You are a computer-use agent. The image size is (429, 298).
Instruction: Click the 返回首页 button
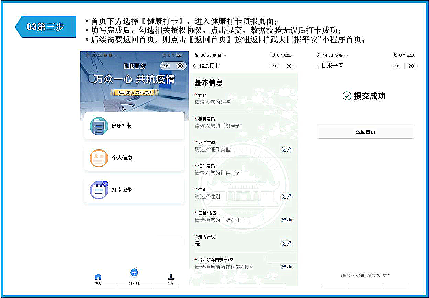pyautogui.click(x=365, y=132)
